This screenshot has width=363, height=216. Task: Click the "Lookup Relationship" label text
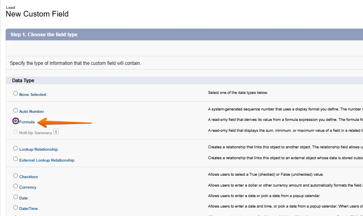[38, 150]
